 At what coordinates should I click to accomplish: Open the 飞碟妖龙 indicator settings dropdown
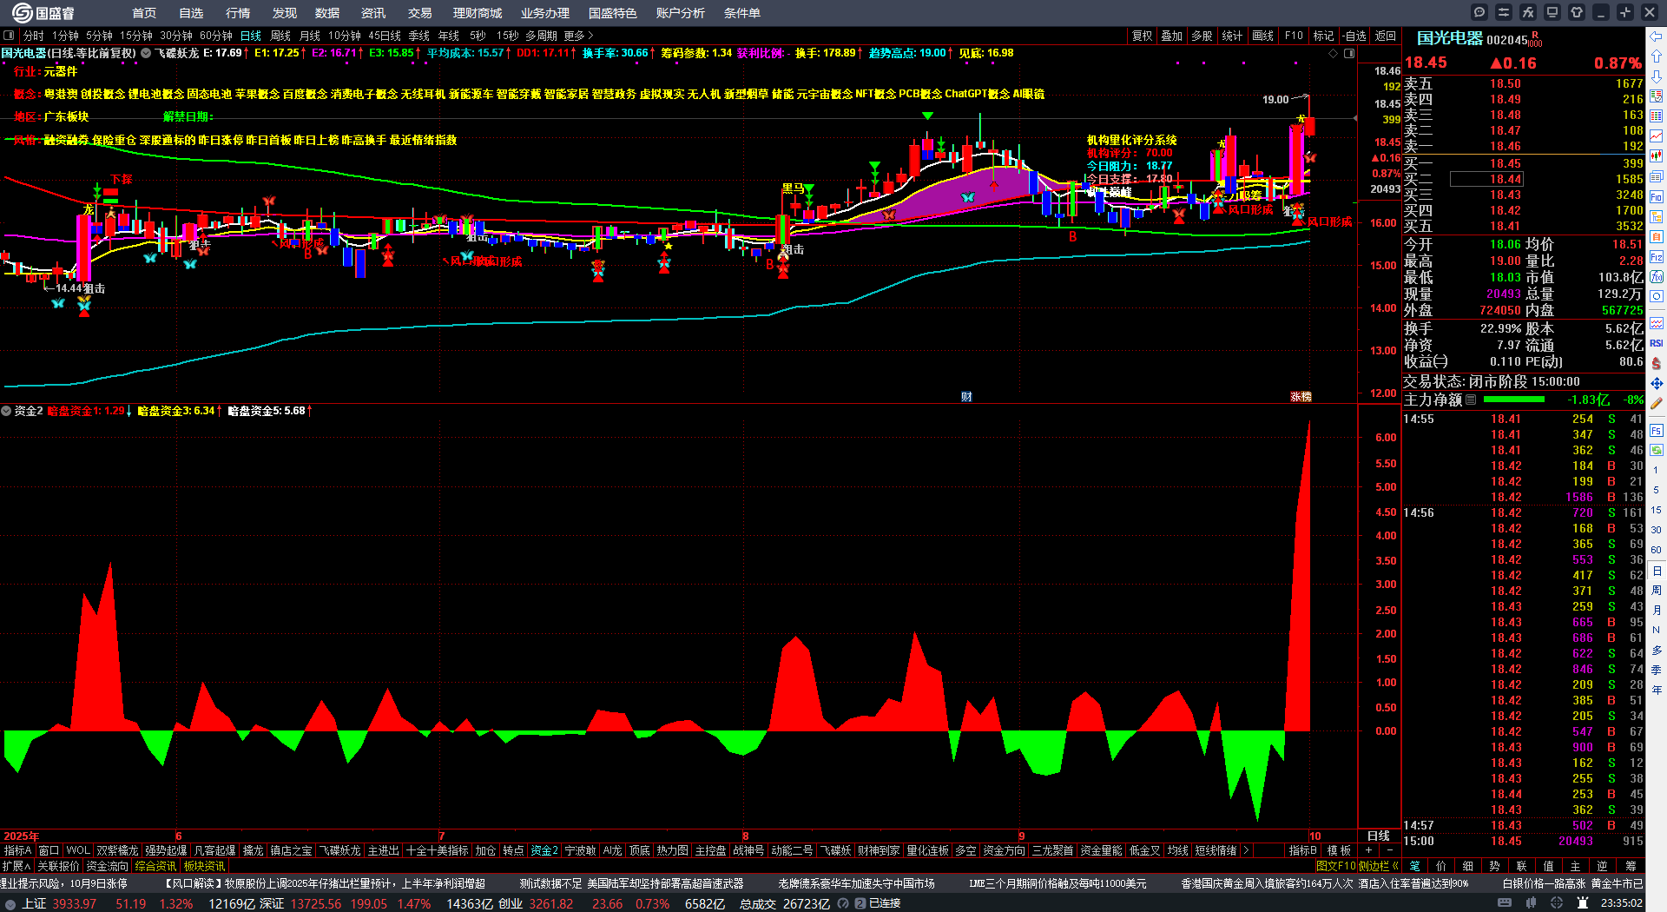pos(146,53)
